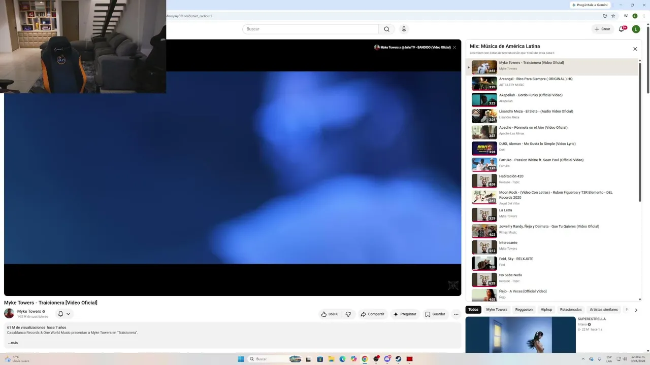Select the Hiphop filter chip

pyautogui.click(x=546, y=310)
